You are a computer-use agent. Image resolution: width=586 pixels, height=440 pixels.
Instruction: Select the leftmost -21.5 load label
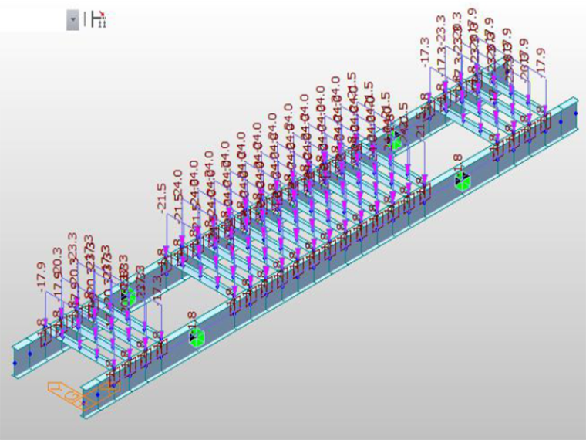tap(161, 198)
